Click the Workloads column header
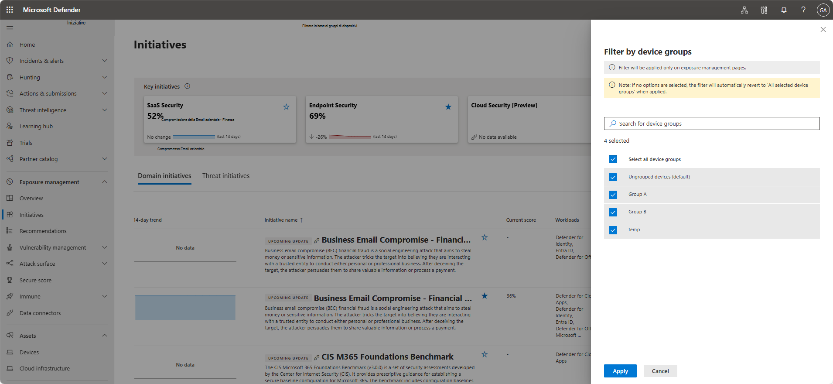This screenshot has width=833, height=384. click(x=567, y=220)
